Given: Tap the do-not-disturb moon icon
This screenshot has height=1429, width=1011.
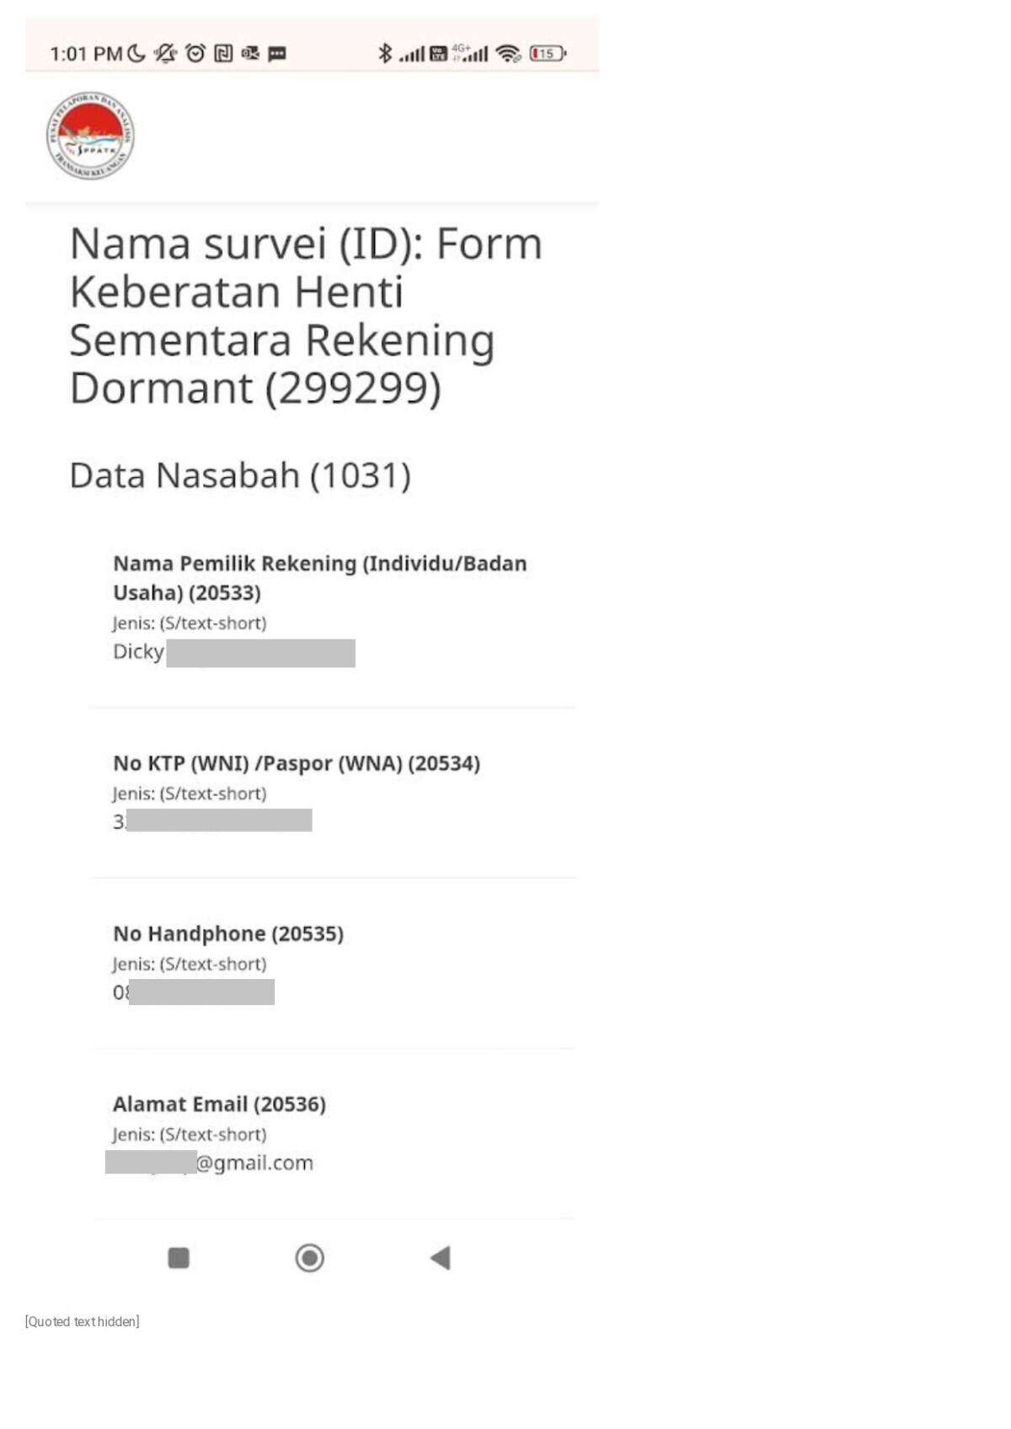Looking at the screenshot, I should point(136,54).
